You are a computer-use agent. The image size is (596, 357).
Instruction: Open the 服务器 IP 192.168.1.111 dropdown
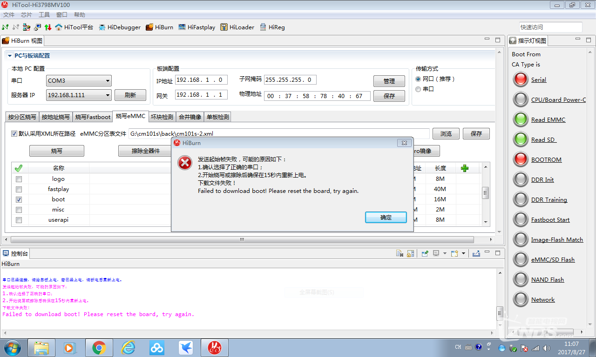click(79, 95)
